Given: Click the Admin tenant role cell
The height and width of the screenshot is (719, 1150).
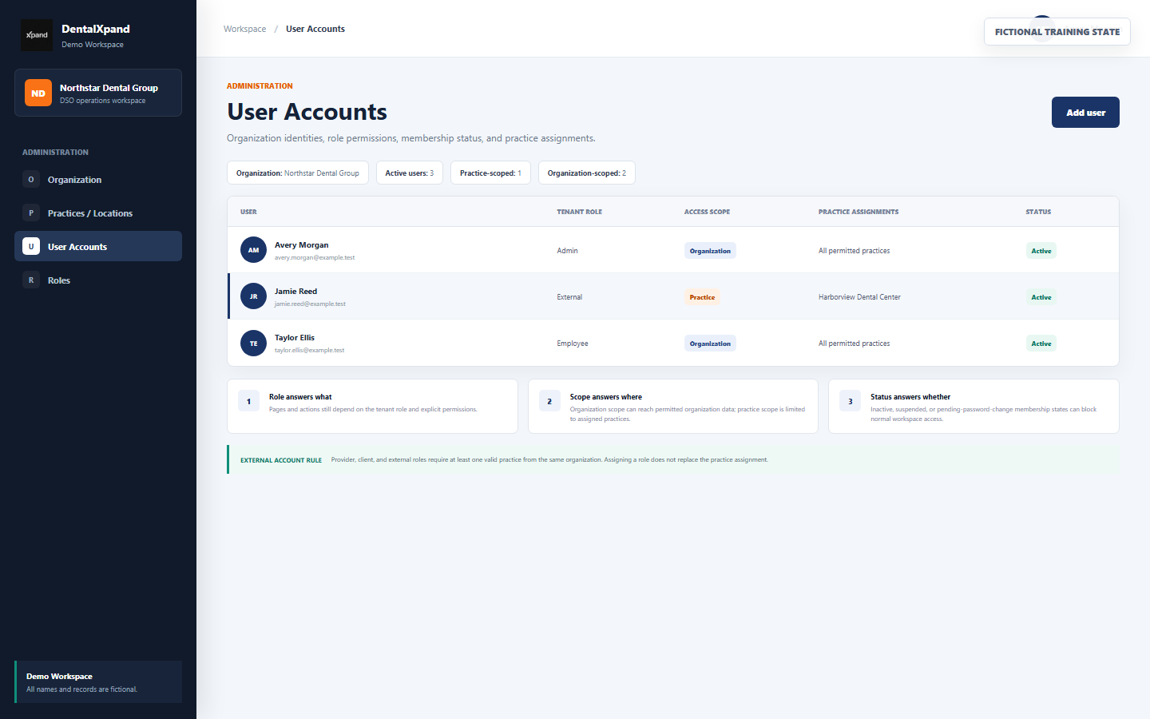Looking at the screenshot, I should tap(567, 251).
